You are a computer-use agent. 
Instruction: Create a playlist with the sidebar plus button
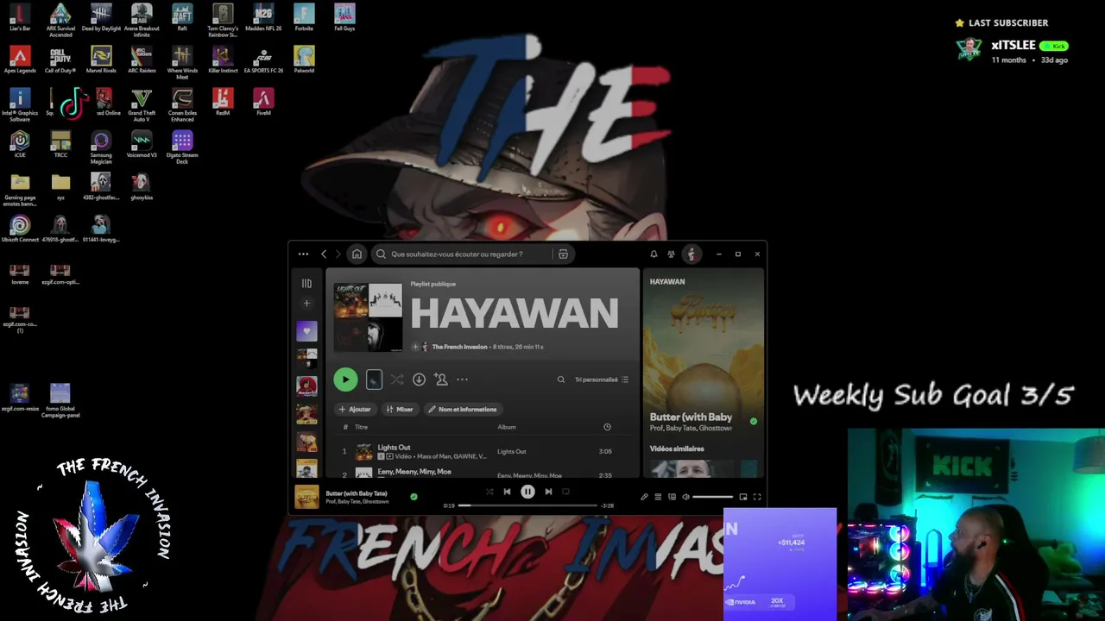306,304
